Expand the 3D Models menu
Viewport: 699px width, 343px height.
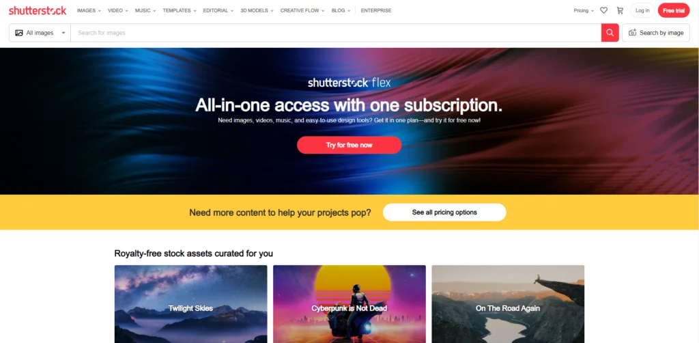click(257, 11)
